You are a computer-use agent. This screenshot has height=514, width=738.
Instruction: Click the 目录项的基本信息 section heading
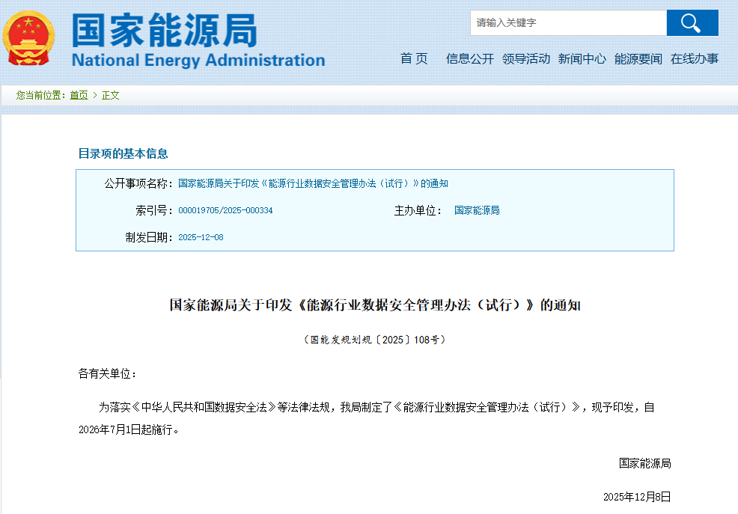coord(123,153)
